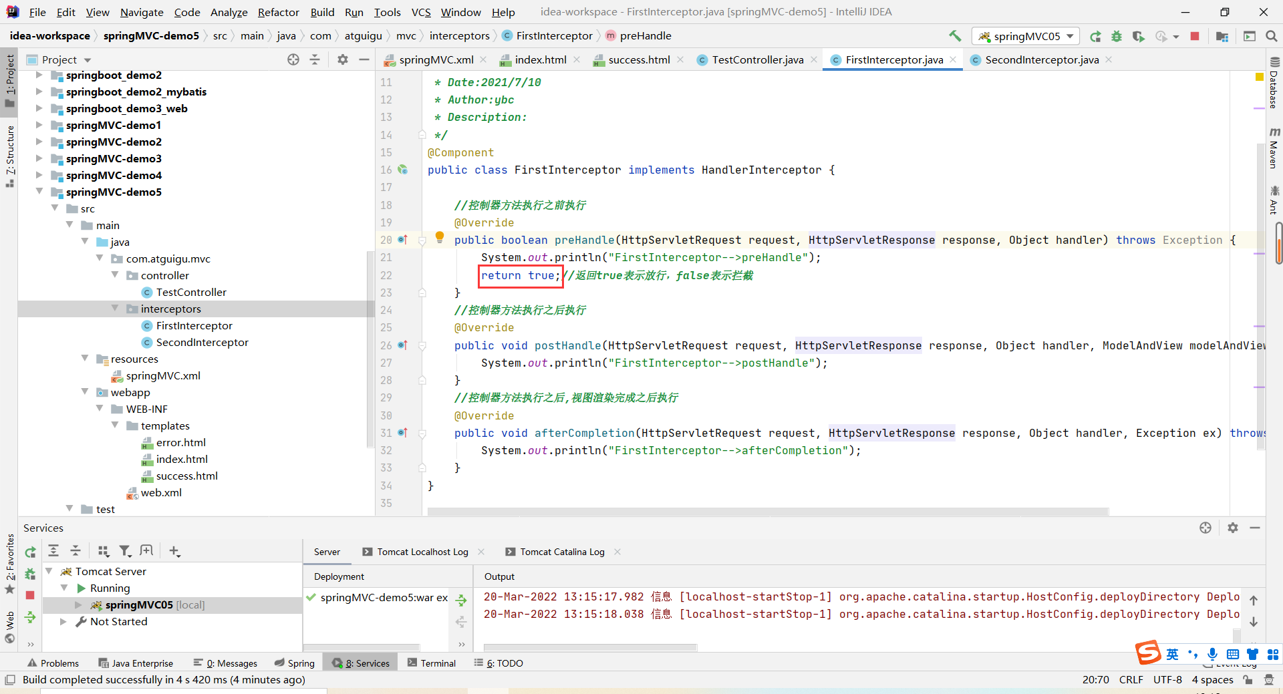
Task: Click yellow inspection status indicator
Action: (x=1259, y=77)
